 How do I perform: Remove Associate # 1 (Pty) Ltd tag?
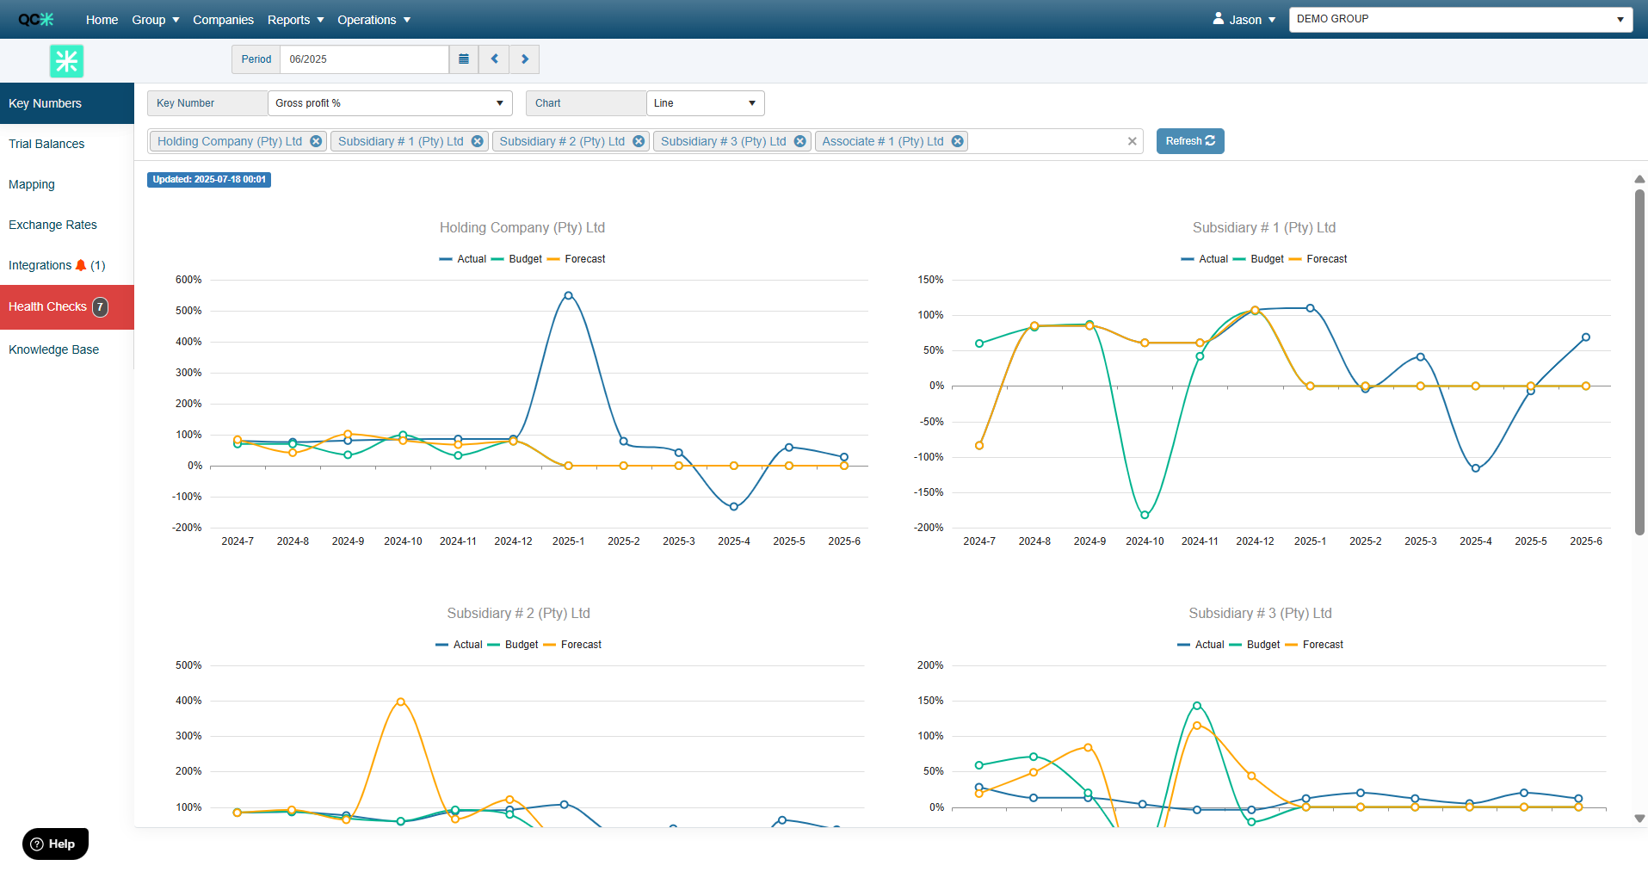click(957, 141)
